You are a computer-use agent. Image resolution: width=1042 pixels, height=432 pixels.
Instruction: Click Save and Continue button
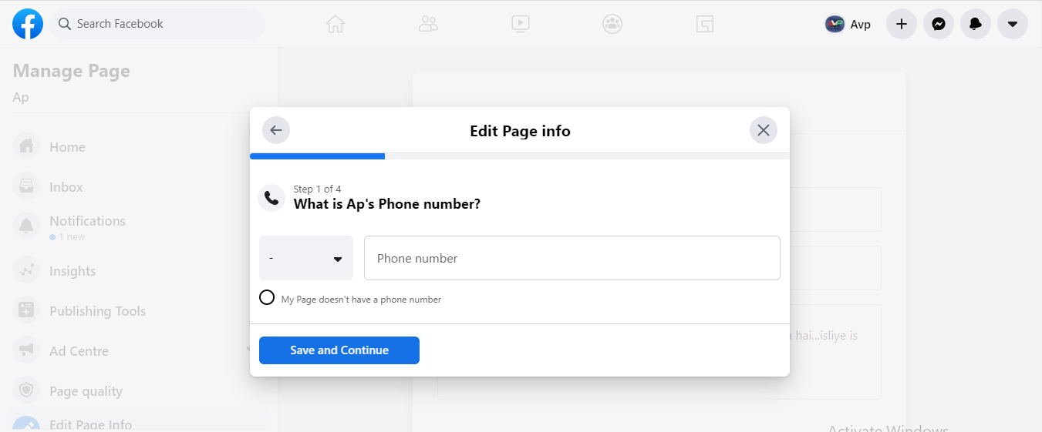(x=339, y=350)
